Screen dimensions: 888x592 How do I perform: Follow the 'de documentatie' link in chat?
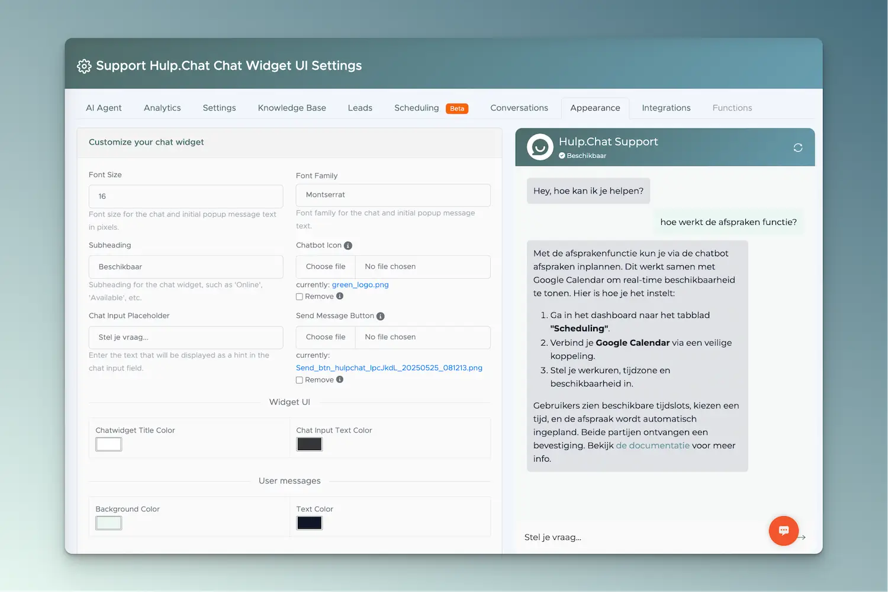tap(652, 445)
